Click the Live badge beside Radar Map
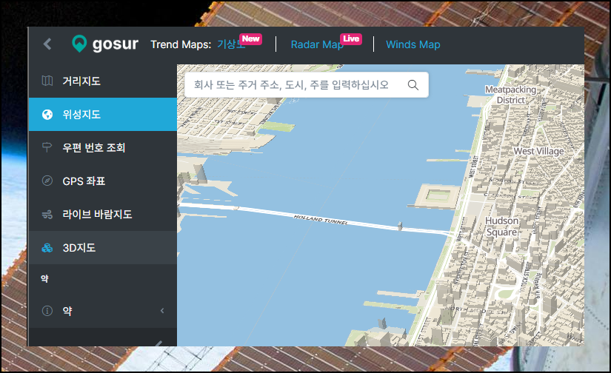Image resolution: width=611 pixels, height=373 pixels. click(351, 38)
